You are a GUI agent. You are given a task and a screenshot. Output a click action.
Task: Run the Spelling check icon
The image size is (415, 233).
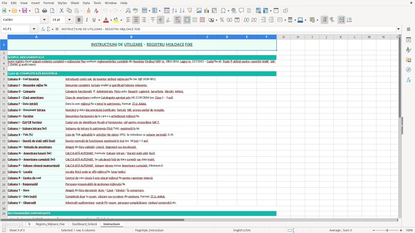[135, 11]
